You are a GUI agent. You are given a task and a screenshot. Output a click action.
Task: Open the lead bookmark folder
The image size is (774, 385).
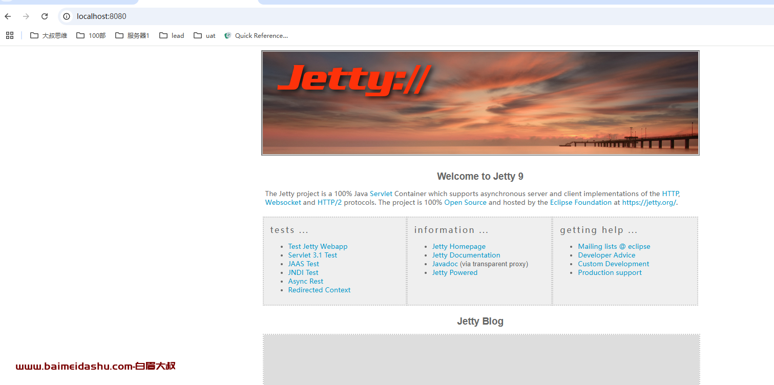(172, 35)
